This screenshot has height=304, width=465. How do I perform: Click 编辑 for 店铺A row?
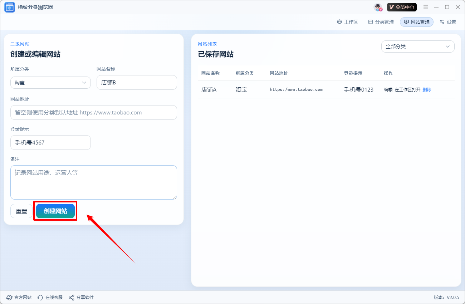click(x=388, y=90)
